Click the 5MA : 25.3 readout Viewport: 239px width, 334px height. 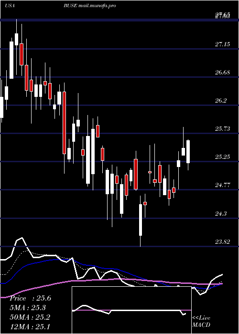[x=28, y=308]
